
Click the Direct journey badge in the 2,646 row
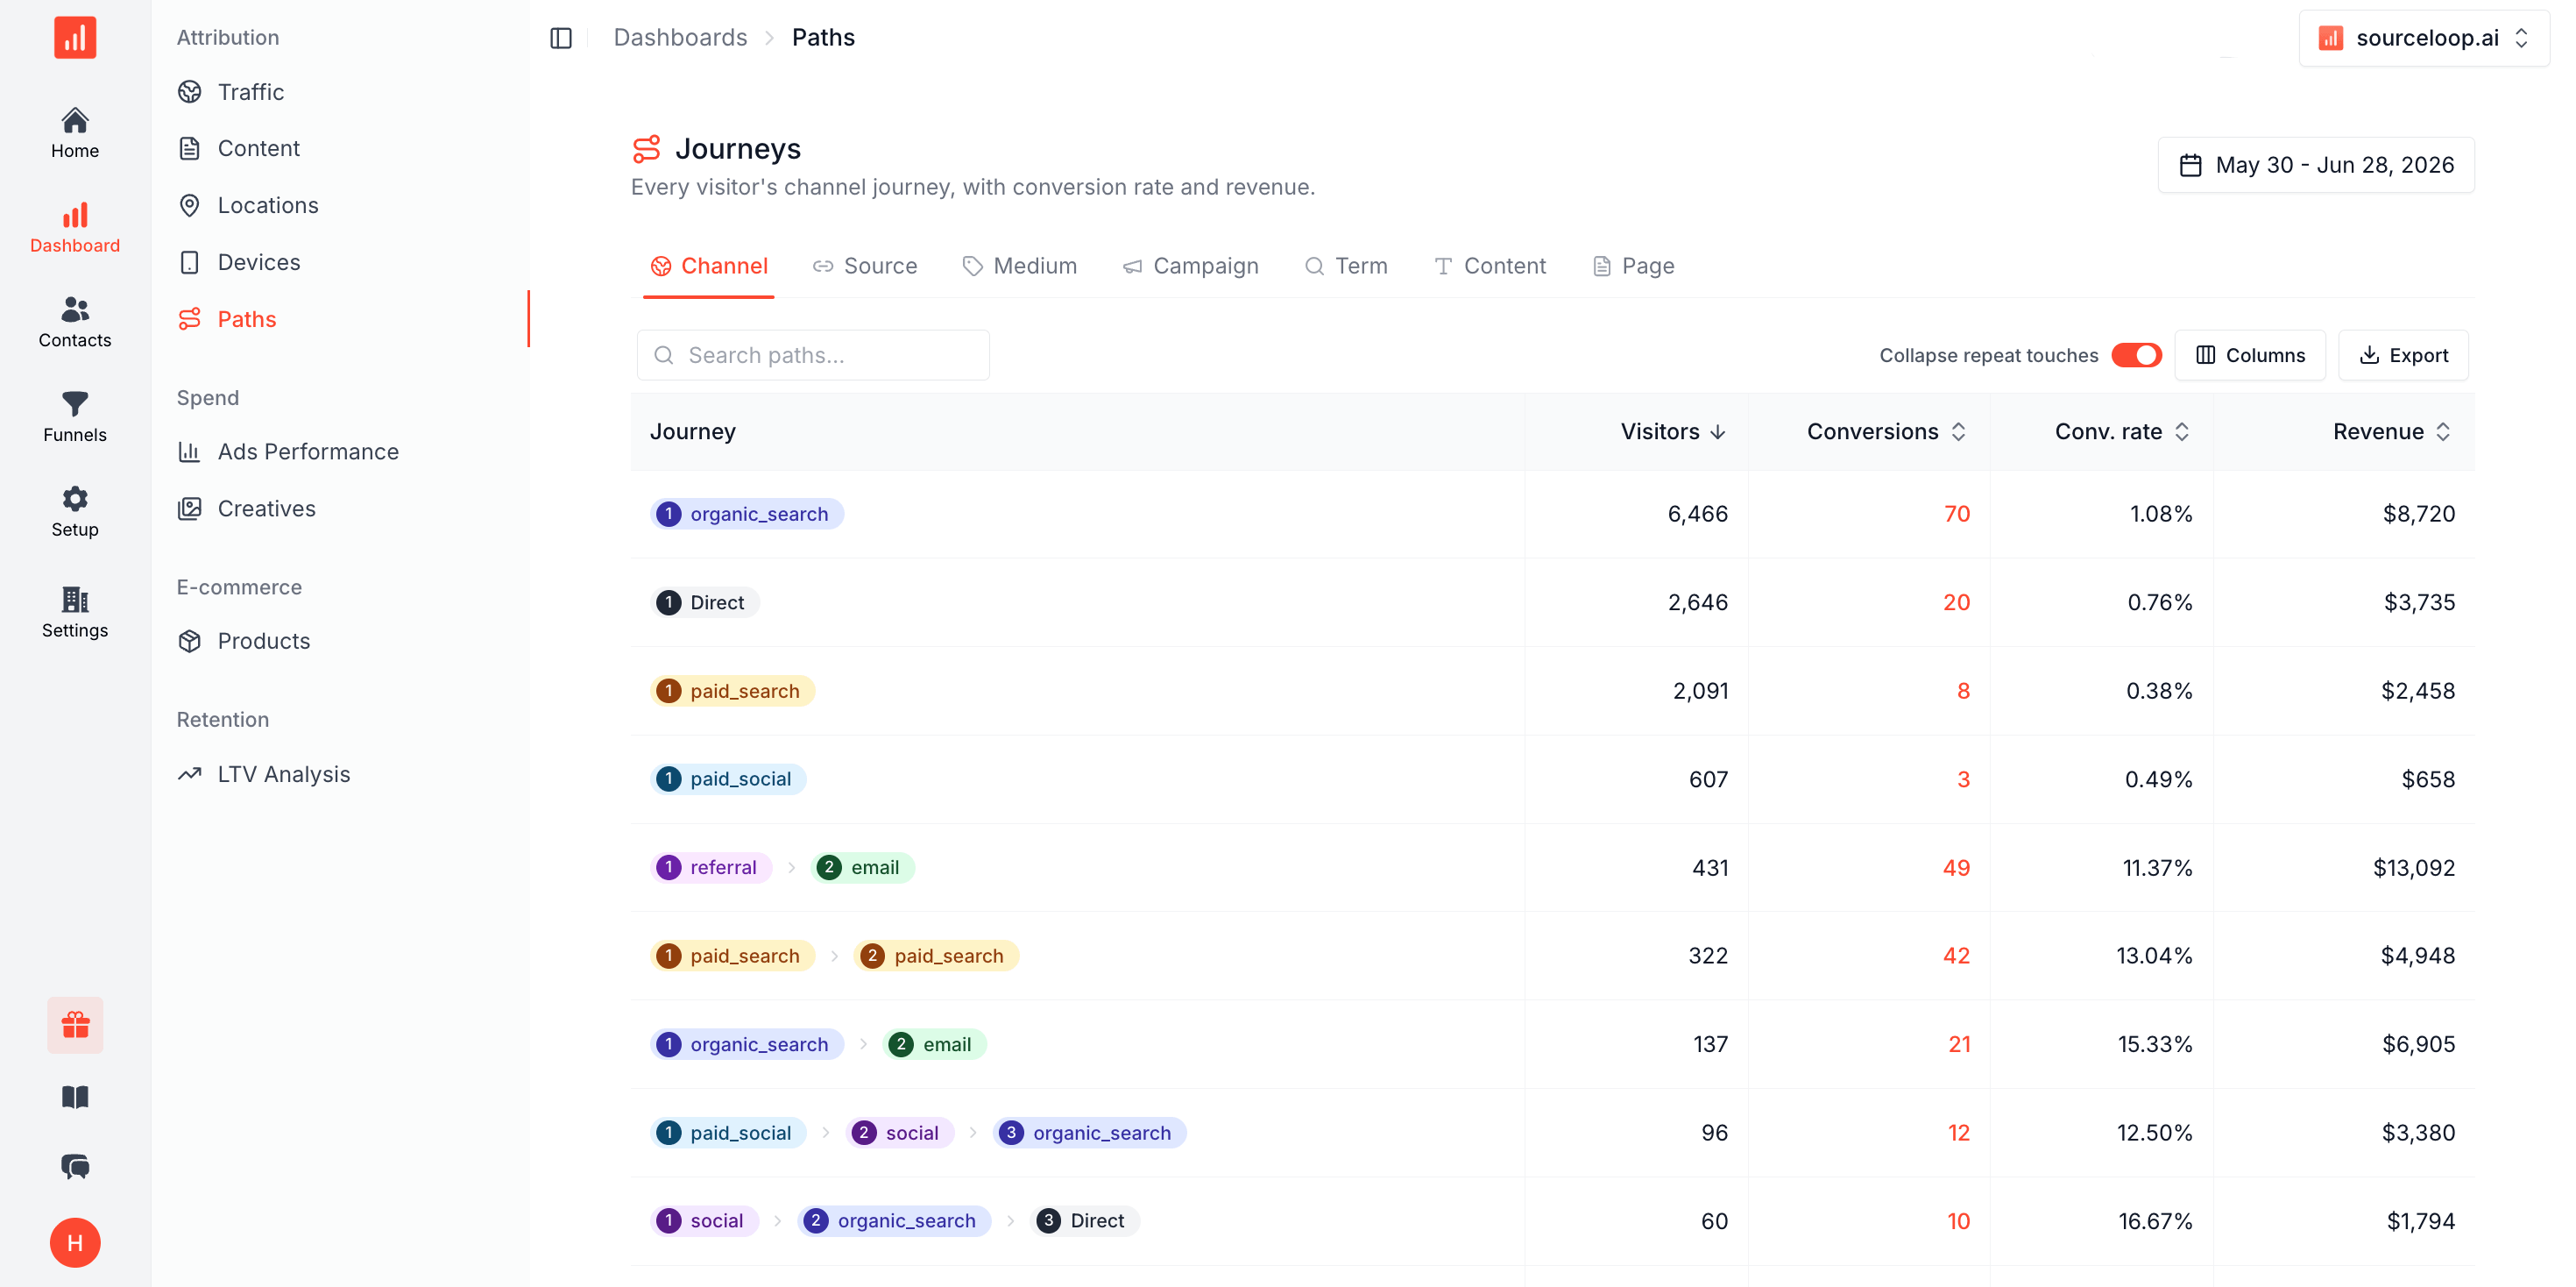click(x=705, y=602)
